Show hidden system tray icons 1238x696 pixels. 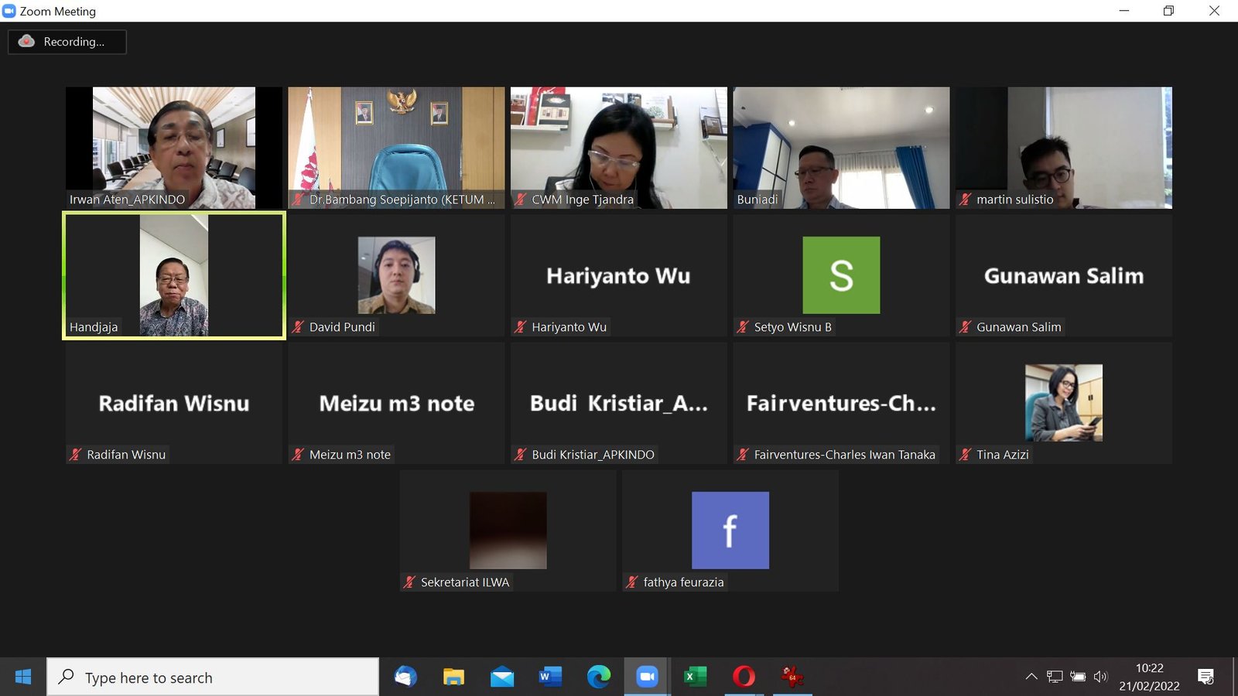click(x=1031, y=677)
